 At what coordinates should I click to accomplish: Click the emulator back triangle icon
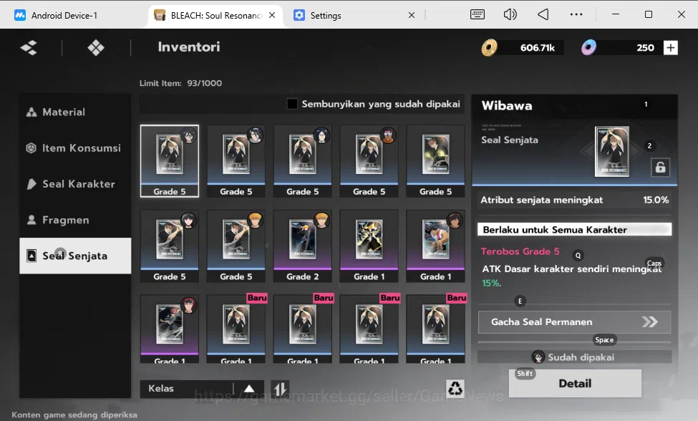(x=543, y=14)
